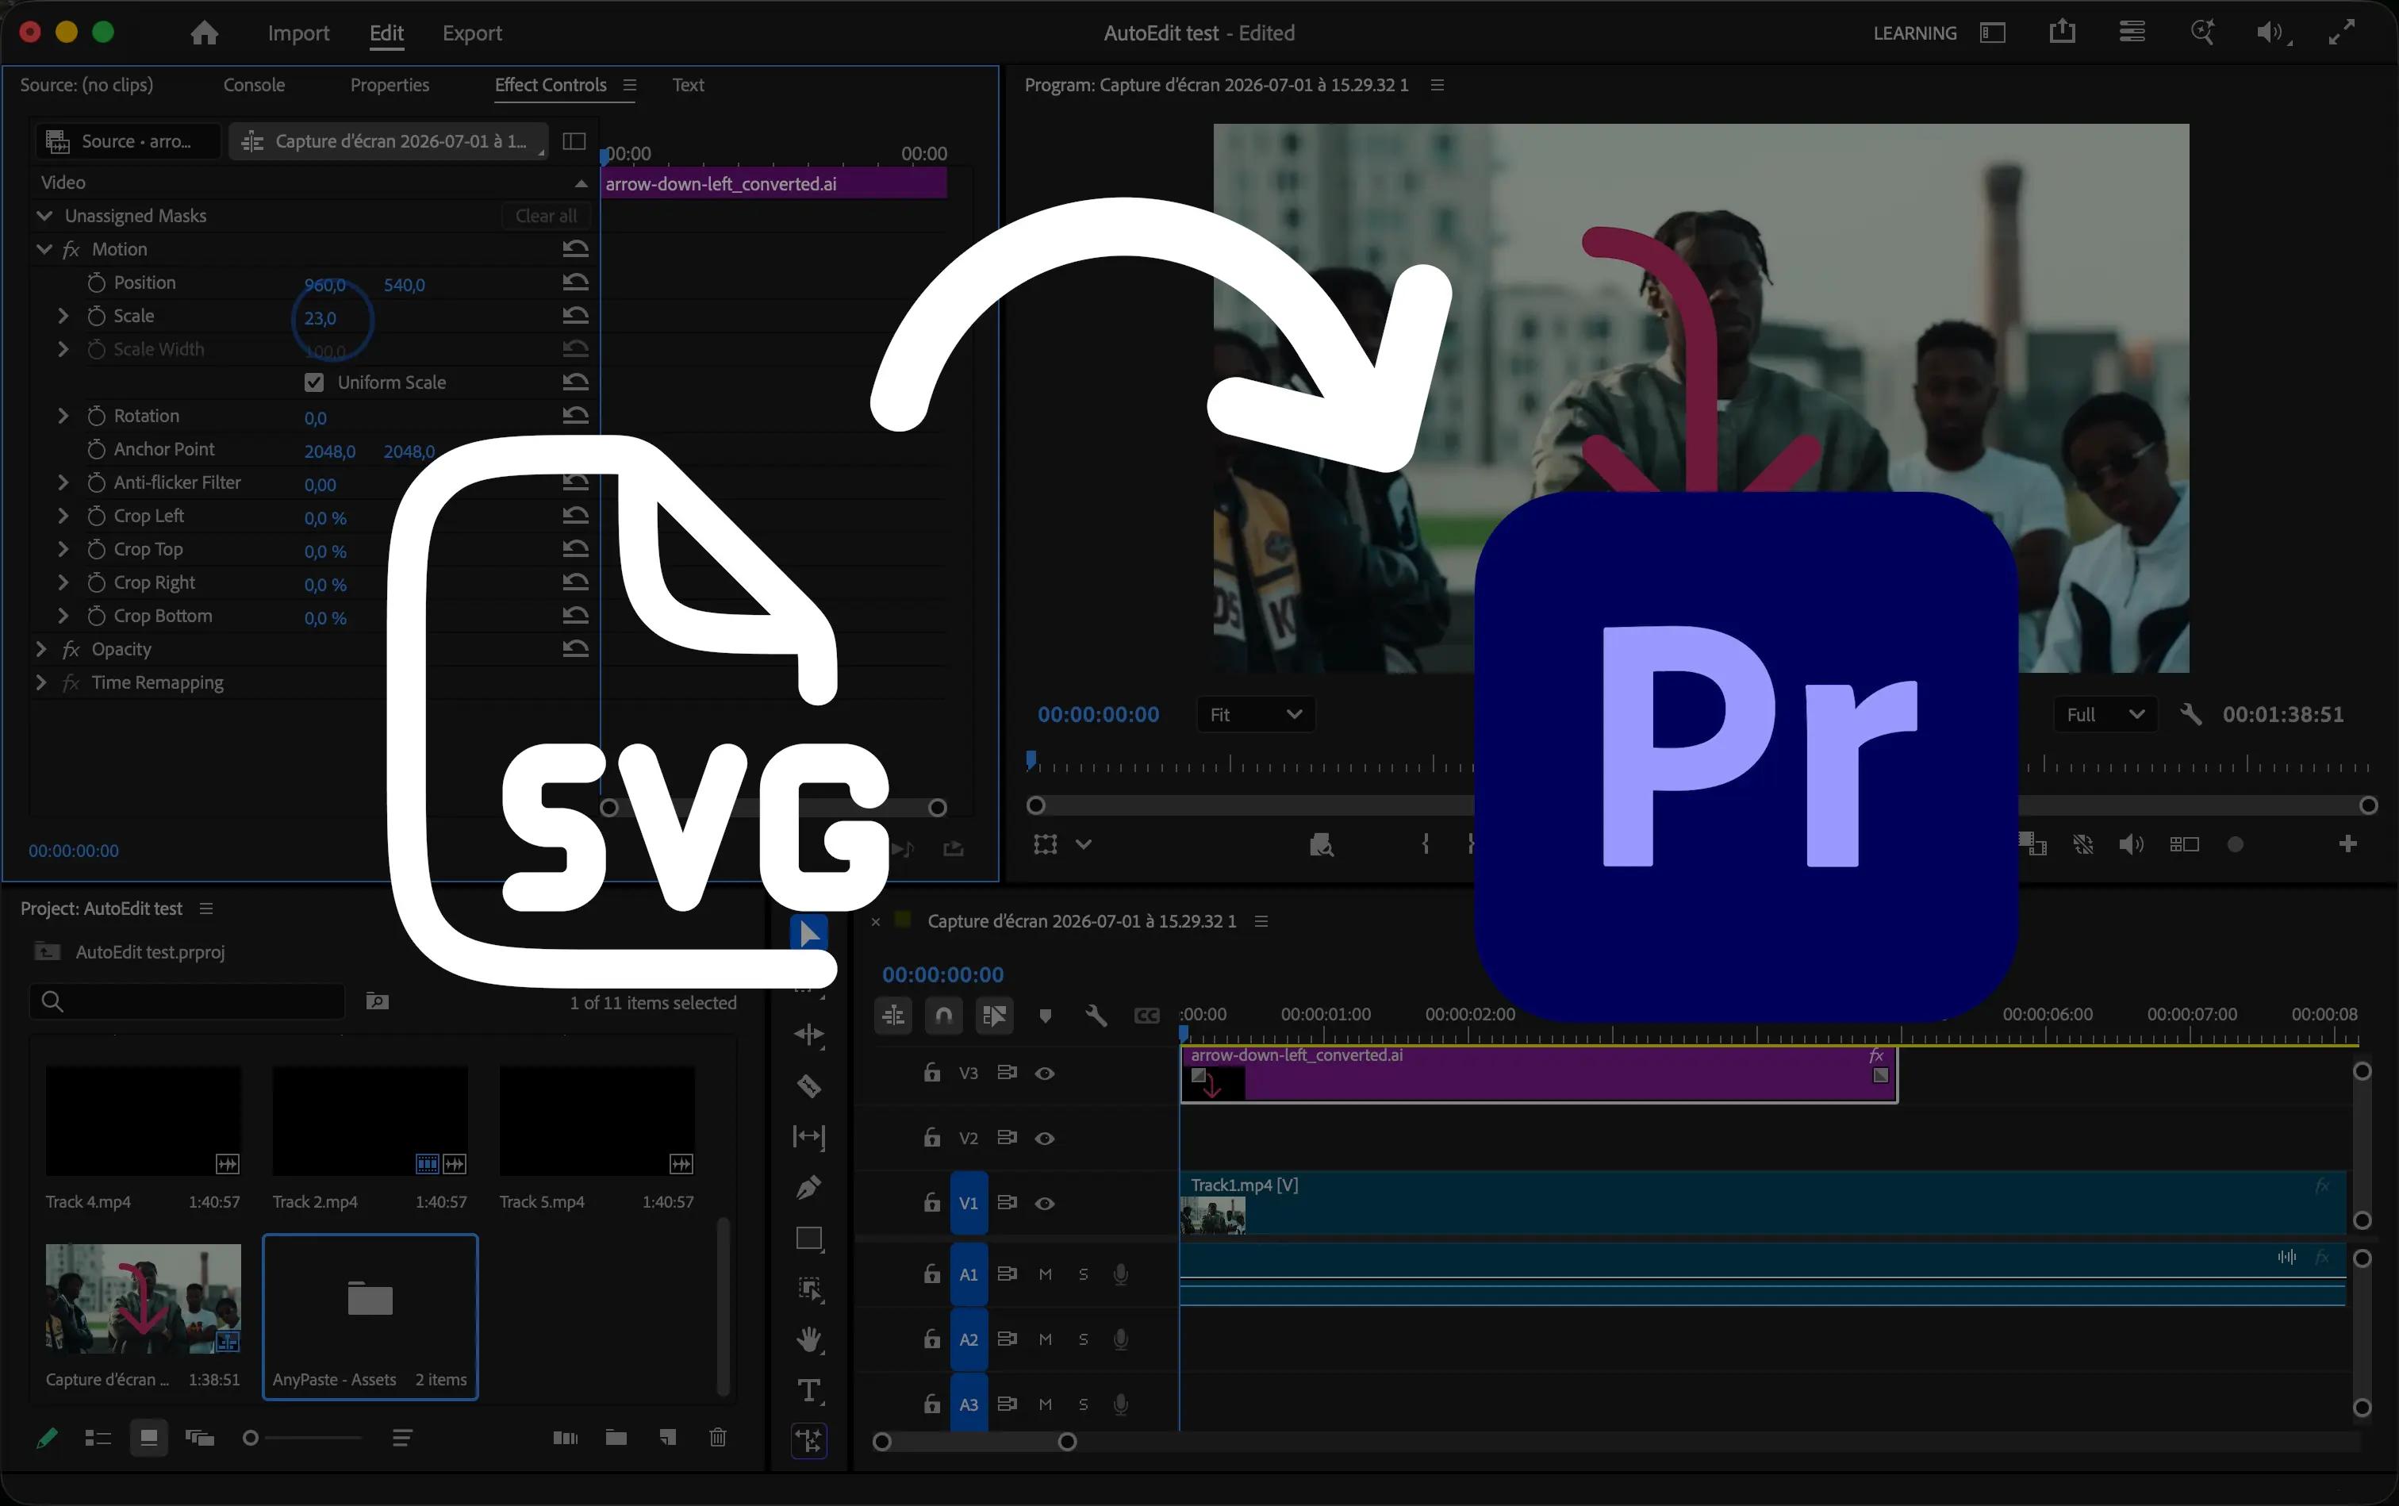Click the project search field
This screenshot has width=2399, height=1506.
click(x=187, y=1001)
